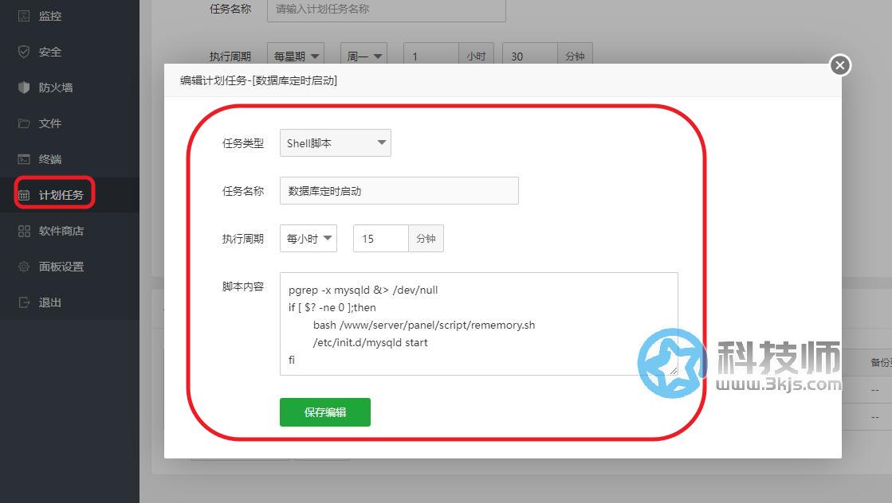Click dialog title 编辑计划任务-[数据库定时启动]

(x=259, y=80)
